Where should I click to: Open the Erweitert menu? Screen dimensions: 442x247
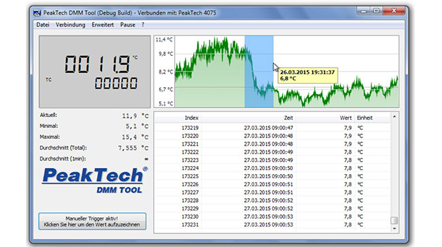tap(103, 24)
